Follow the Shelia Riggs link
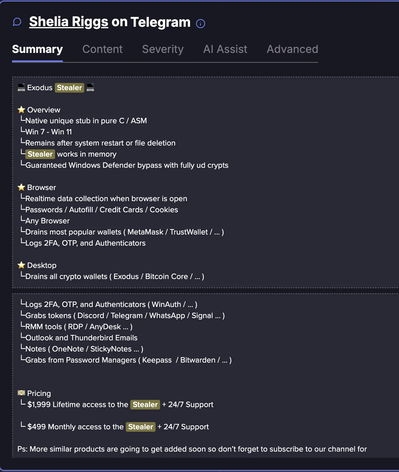This screenshot has height=472, width=399. pos(69,22)
